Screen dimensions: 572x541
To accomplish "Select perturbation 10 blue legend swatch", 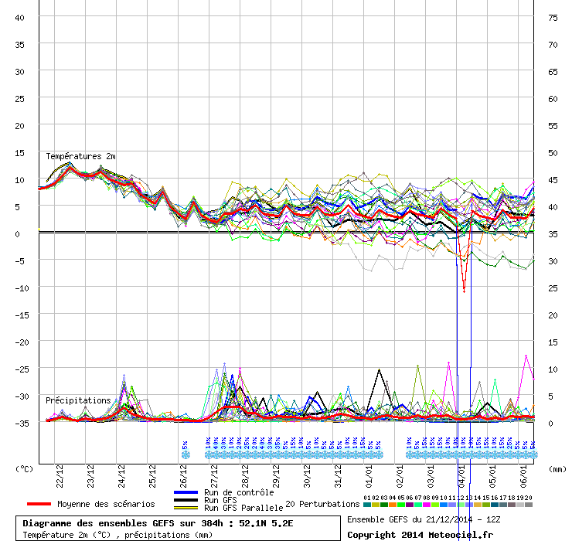I will tap(444, 505).
